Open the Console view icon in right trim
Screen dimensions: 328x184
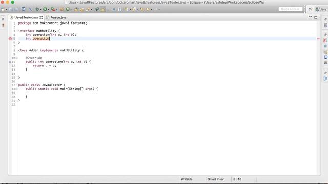(325, 57)
